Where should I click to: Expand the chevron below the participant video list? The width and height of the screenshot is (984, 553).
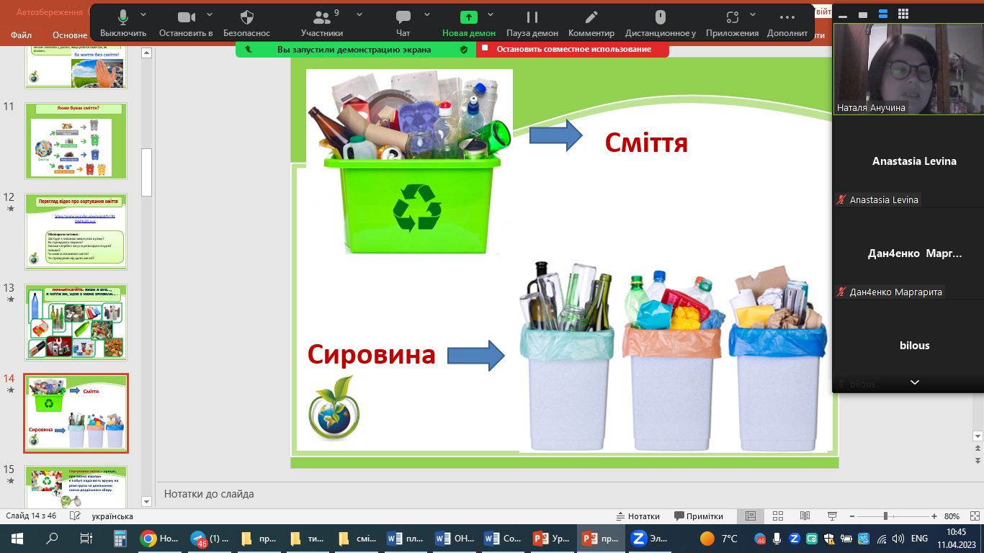(x=914, y=382)
